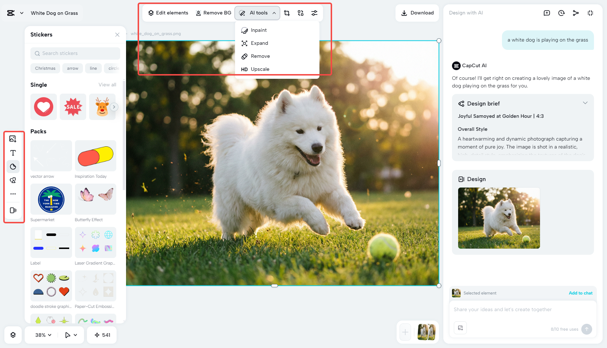Select the line sticker tag
The width and height of the screenshot is (607, 348).
(x=93, y=68)
